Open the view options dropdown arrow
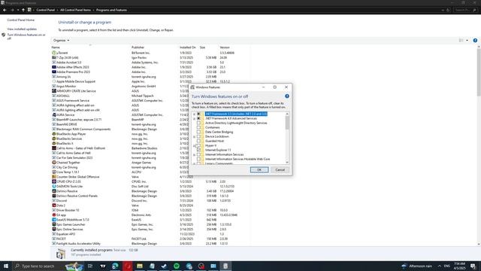This screenshot has height=271, width=481. click(x=467, y=40)
